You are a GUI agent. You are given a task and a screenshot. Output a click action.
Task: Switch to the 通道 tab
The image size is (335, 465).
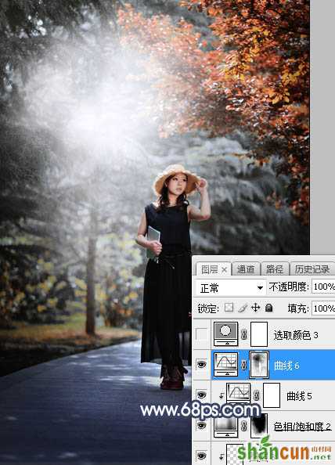point(246,269)
